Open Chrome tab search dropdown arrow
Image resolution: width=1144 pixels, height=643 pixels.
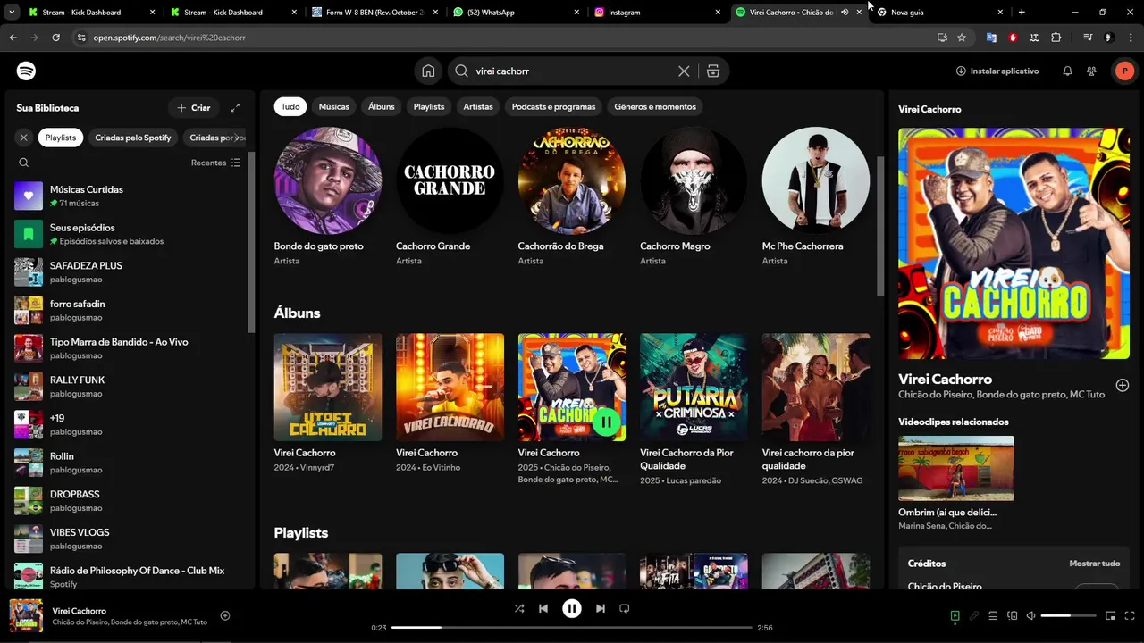[12, 13]
